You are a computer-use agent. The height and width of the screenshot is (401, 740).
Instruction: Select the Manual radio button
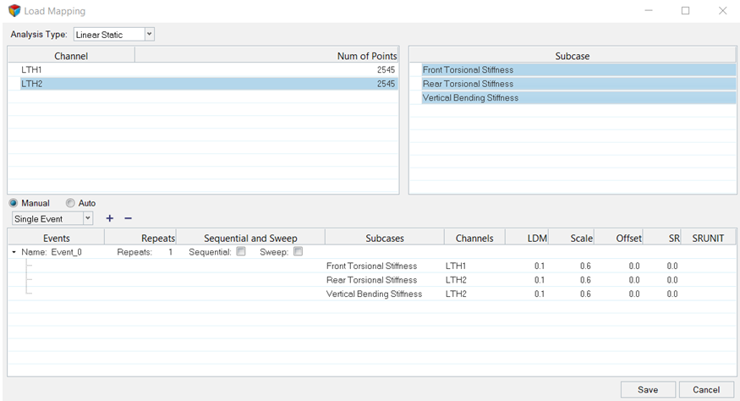point(14,203)
